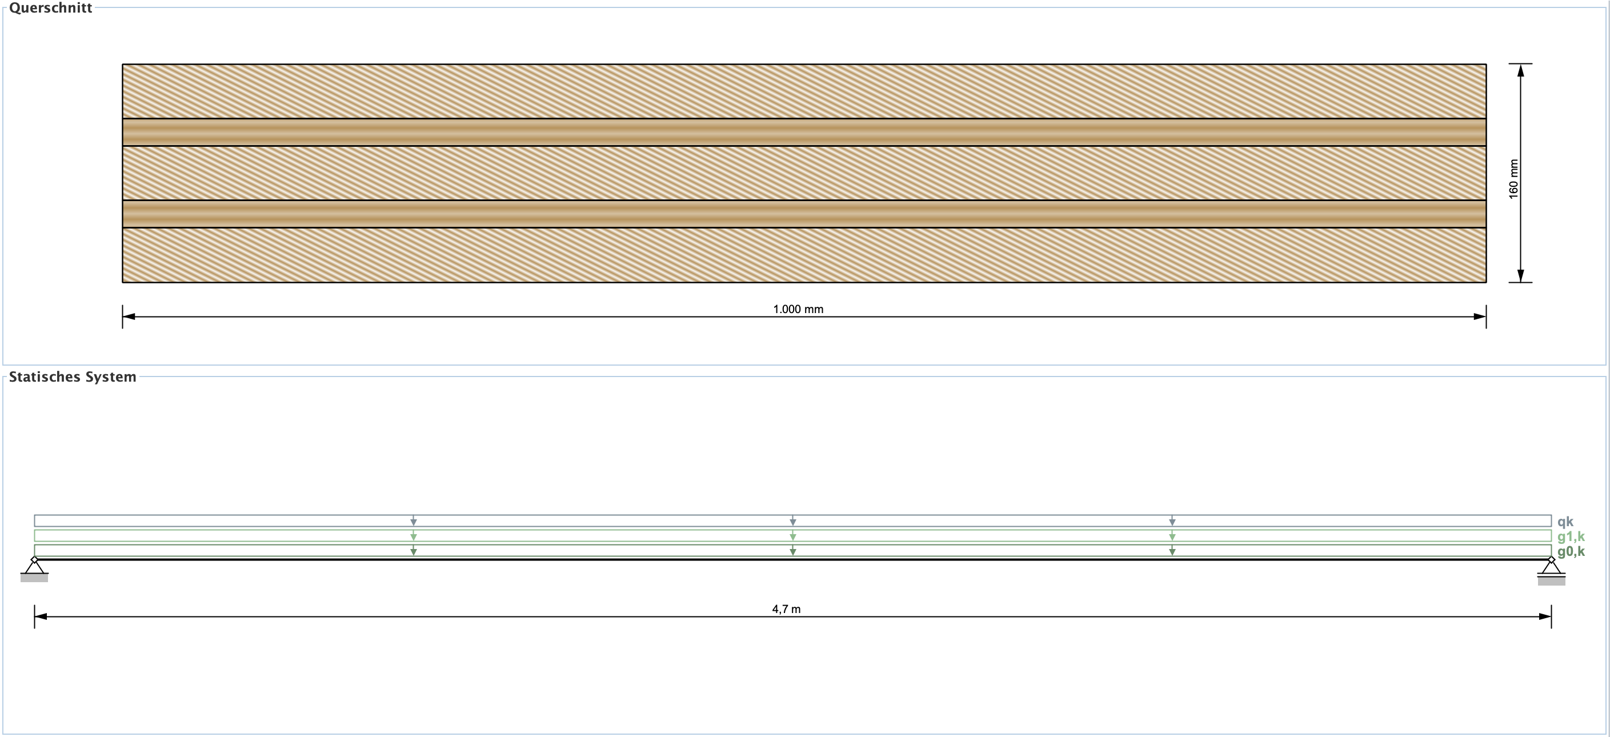This screenshot has width=1610, height=737.
Task: Click the 1.000 mm width dimension text
Action: point(798,309)
